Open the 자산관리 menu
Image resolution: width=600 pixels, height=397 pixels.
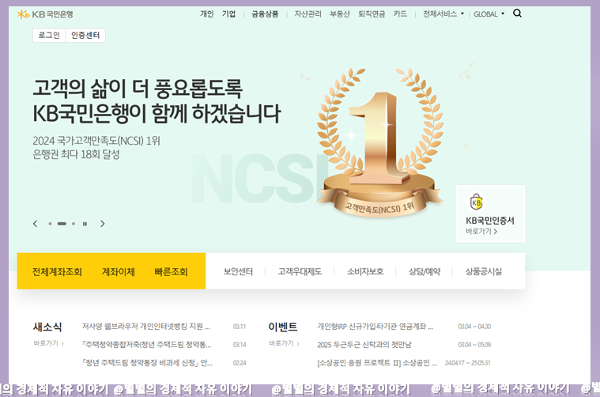click(x=308, y=13)
